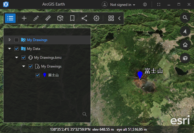Viewport: 194px width, 133px height.
Task: Open the Measure ruler tool
Action: (x=48, y=18)
